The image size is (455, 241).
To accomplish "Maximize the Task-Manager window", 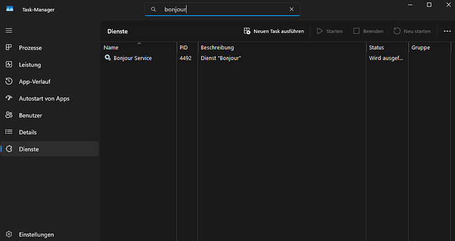I will (429, 5).
